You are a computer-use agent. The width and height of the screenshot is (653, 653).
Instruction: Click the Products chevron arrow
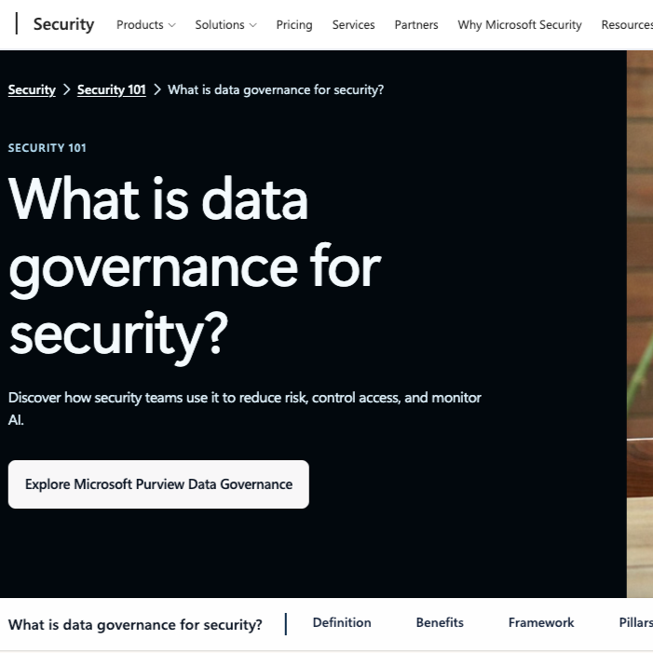pyautogui.click(x=171, y=25)
